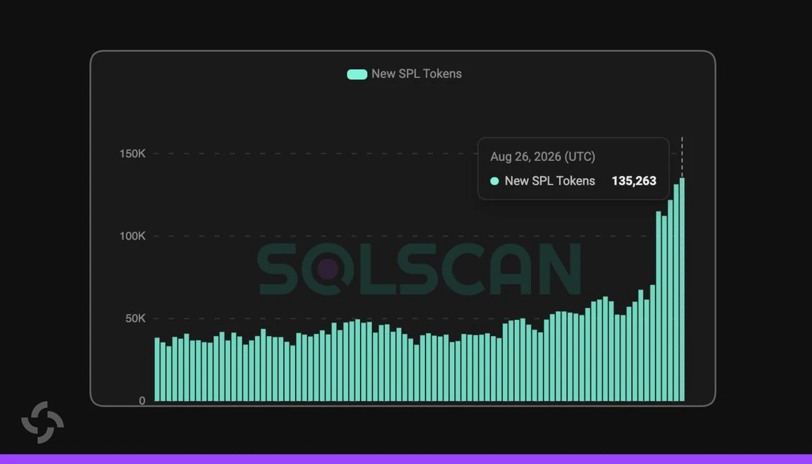The height and width of the screenshot is (464, 812).
Task: Select the 0 y-axis label
Action: coord(142,400)
